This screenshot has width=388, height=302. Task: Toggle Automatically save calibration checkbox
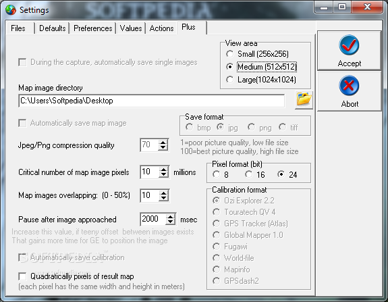pyautogui.click(x=22, y=257)
